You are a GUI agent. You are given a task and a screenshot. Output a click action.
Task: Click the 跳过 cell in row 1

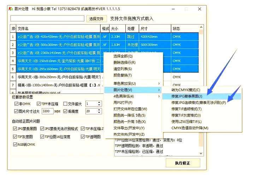132,37
